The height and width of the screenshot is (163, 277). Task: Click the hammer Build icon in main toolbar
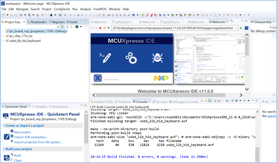point(29,15)
